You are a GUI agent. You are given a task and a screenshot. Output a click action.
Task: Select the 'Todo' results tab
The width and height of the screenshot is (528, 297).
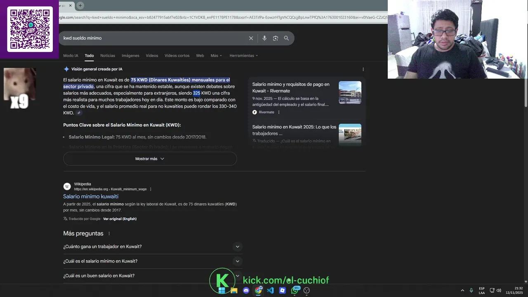pyautogui.click(x=89, y=56)
